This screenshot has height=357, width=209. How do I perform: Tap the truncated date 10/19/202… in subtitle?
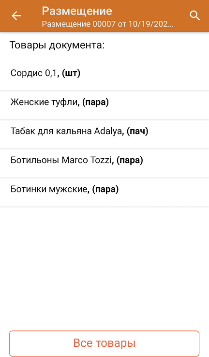coord(150,24)
